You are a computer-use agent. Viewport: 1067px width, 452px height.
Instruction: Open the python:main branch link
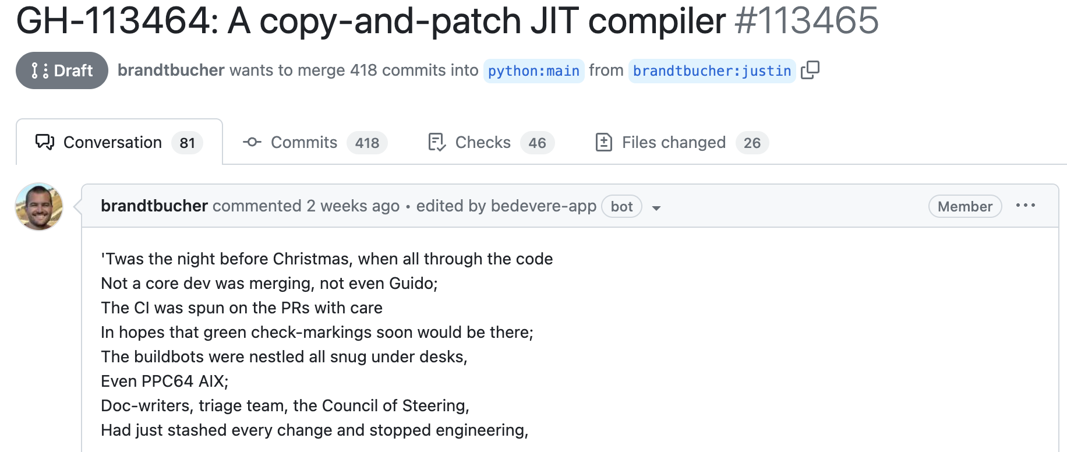coord(533,70)
